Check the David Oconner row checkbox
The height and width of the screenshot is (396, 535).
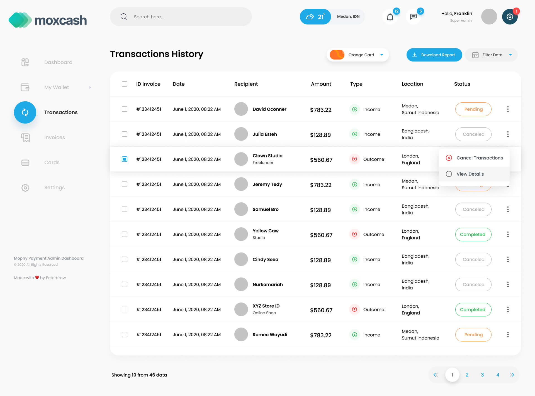point(125,109)
